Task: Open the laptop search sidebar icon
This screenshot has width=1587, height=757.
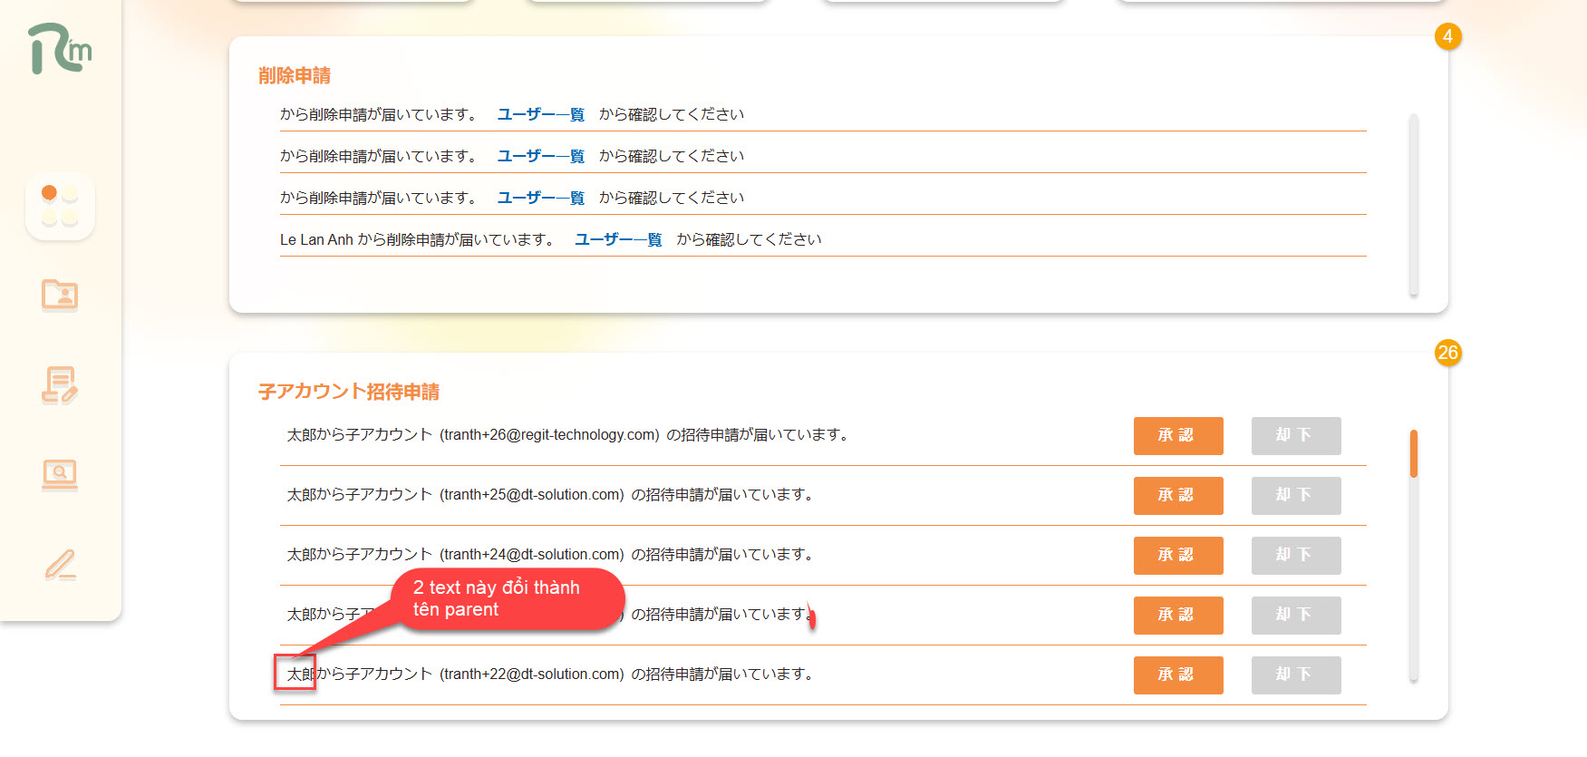Action: [x=60, y=473]
